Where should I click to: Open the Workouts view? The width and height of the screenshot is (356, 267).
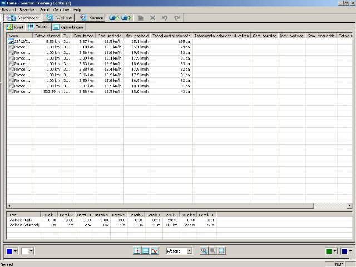59,18
